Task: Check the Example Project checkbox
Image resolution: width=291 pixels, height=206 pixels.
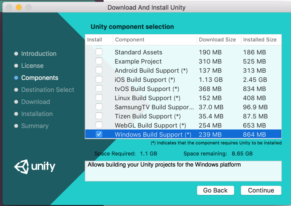Action: 99,61
